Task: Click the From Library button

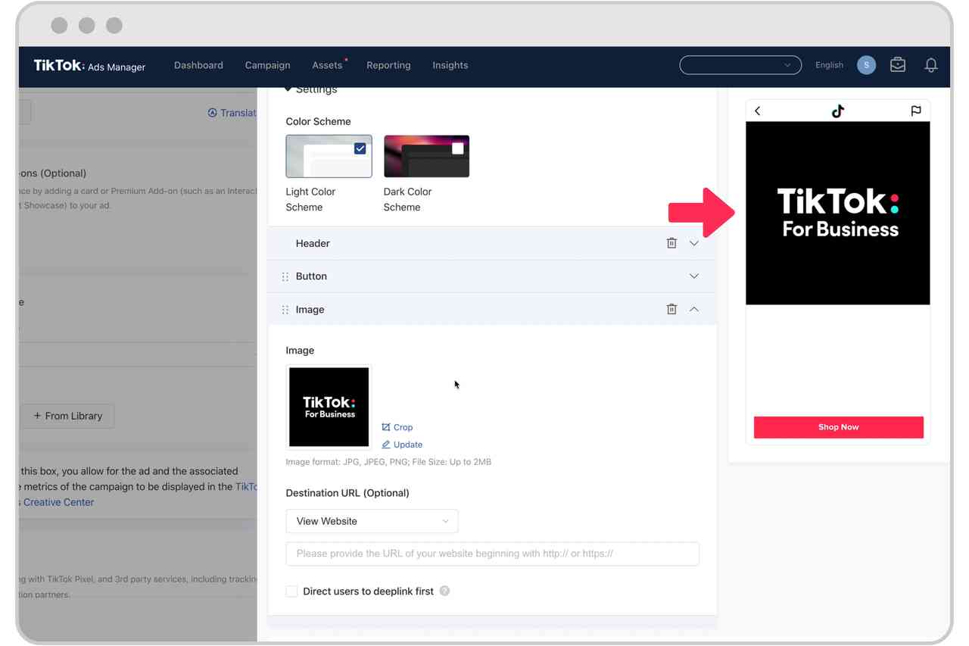Action: point(67,416)
